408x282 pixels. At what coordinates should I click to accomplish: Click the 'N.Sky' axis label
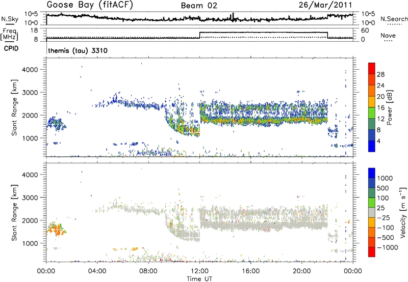pos(10,19)
